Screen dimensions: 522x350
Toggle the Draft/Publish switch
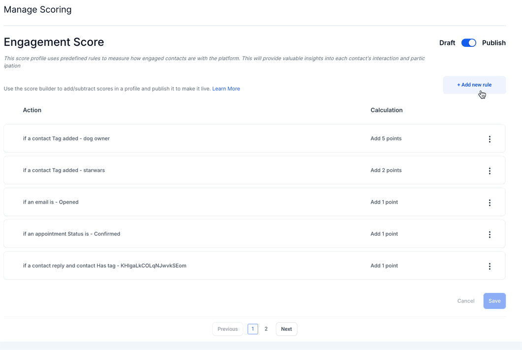coord(469,43)
